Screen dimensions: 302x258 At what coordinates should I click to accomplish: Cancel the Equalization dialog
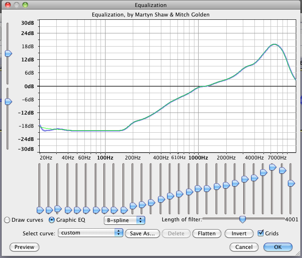[244, 247]
